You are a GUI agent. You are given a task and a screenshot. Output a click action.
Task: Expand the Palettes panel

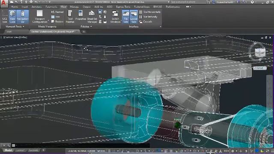[86, 27]
